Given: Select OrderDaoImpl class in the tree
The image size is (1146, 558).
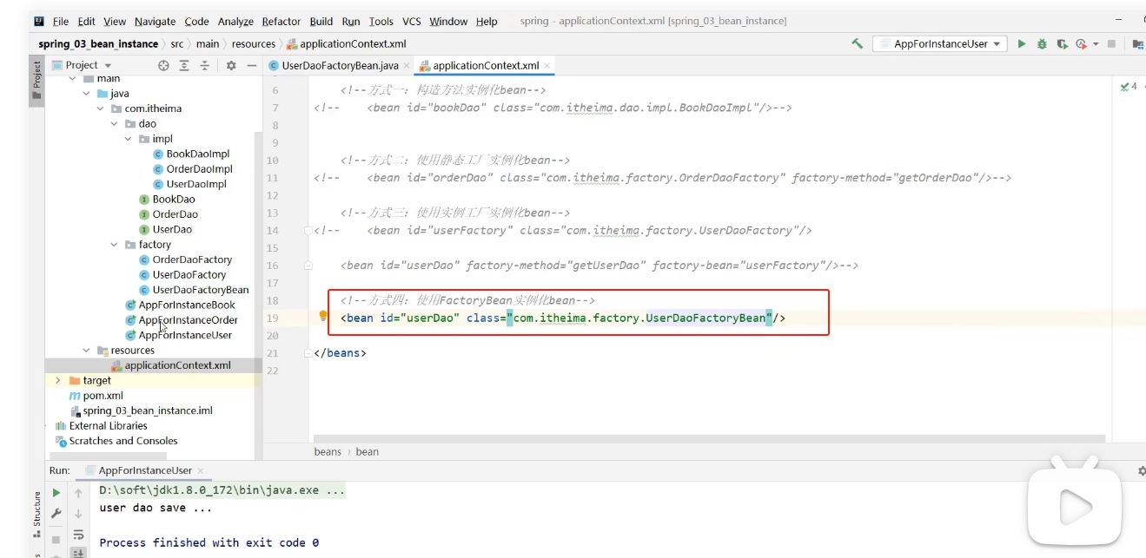Looking at the screenshot, I should click(x=192, y=169).
